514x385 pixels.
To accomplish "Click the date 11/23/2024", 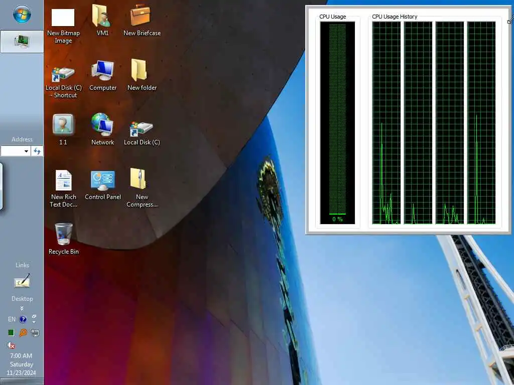I will click(21, 372).
